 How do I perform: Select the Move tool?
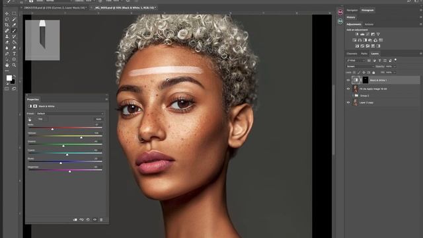(7, 13)
